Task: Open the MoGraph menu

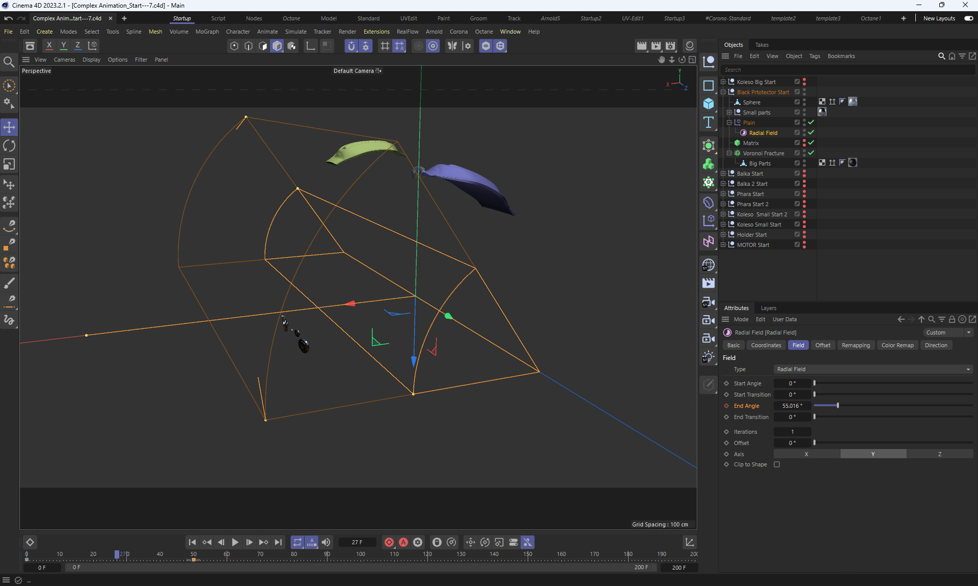Action: pos(207,32)
